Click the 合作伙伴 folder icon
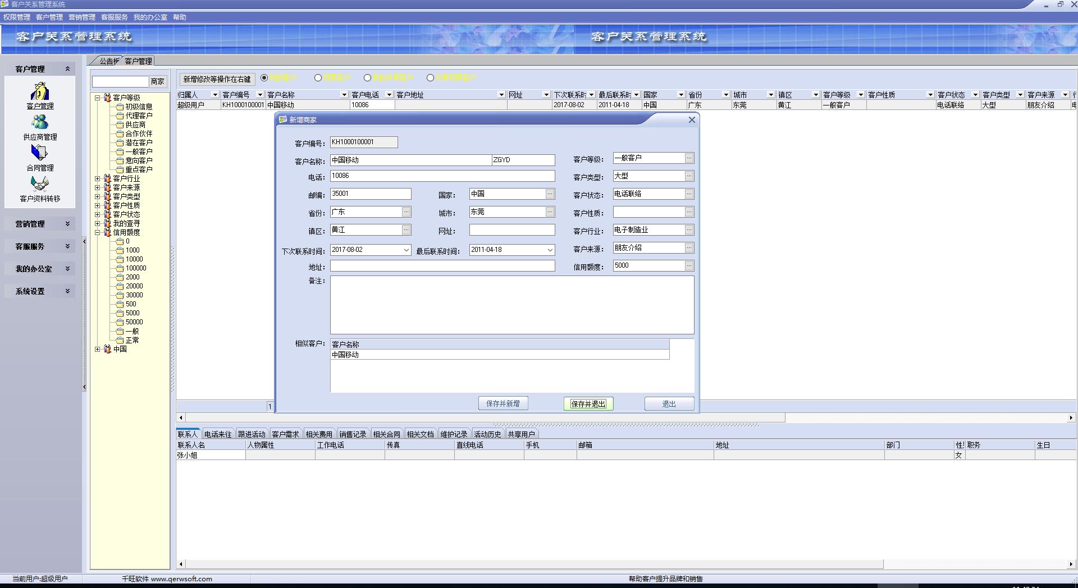 pyautogui.click(x=120, y=134)
